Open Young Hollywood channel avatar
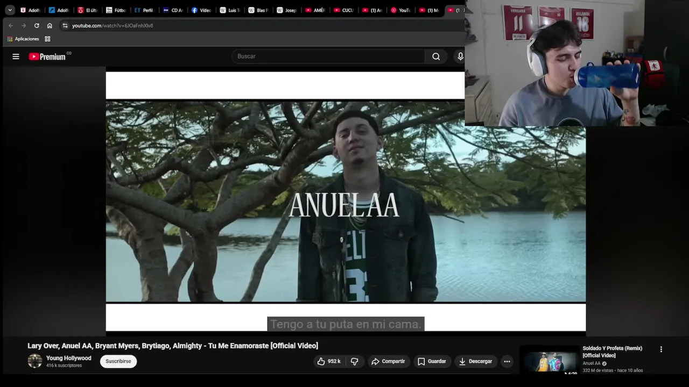This screenshot has height=387, width=689. 35,361
